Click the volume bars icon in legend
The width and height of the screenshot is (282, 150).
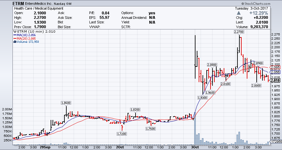[14, 42]
